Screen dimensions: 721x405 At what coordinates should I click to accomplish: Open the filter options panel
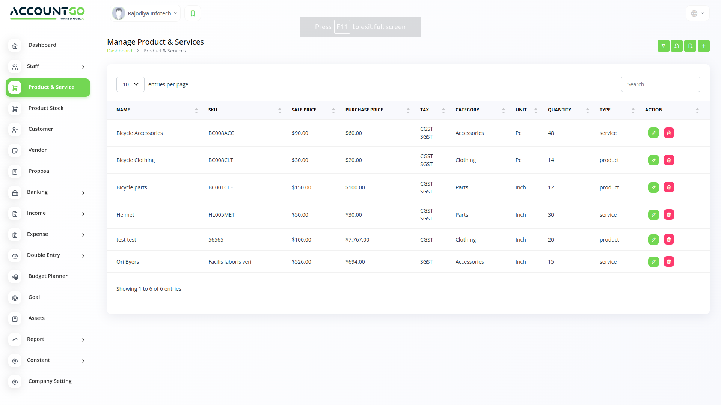(663, 46)
